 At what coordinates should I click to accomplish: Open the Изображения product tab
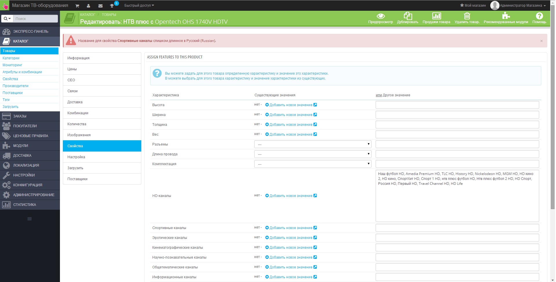click(102, 135)
